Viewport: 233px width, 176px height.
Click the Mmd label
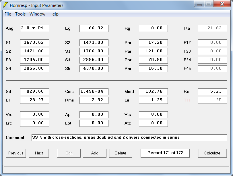click(x=129, y=91)
